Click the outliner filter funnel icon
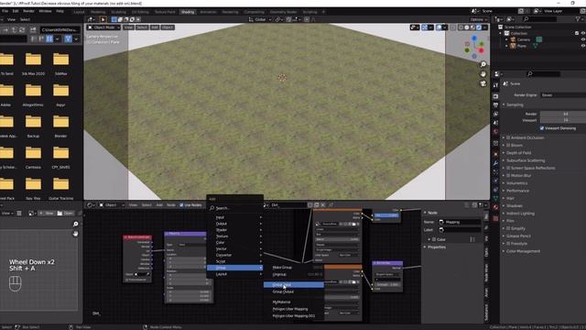Screen dimensions: 586x330 (579, 19)
